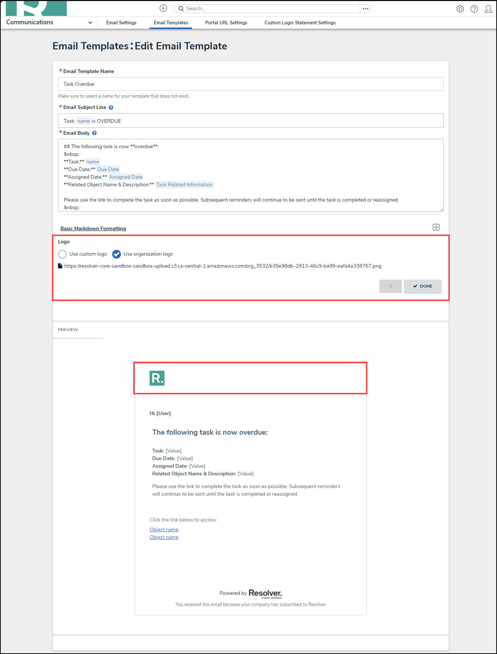Go to Email Settings tab
The width and height of the screenshot is (497, 654).
tap(121, 23)
